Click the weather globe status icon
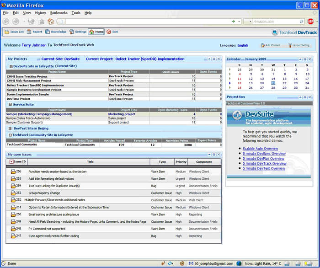Image resolution: width=320 pixels, height=268 pixels. (239, 263)
